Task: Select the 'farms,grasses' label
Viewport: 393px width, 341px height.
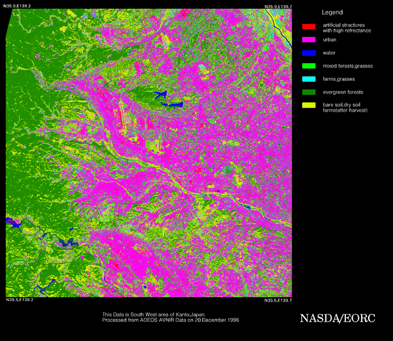Action: pos(338,79)
